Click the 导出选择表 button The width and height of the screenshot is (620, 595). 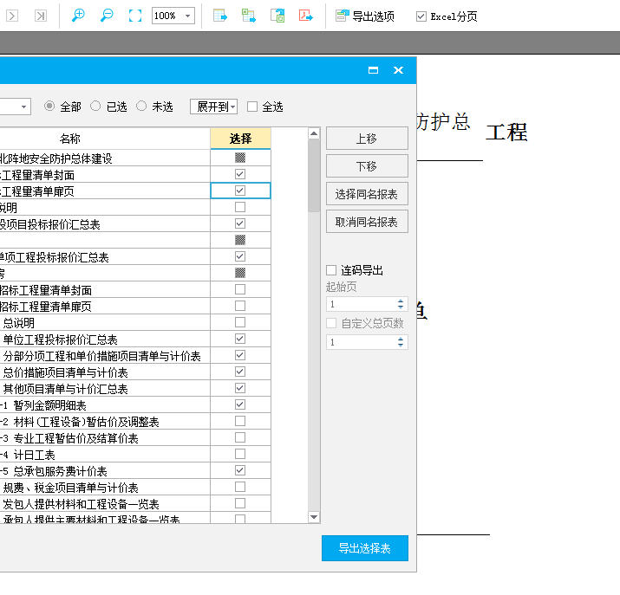point(365,548)
